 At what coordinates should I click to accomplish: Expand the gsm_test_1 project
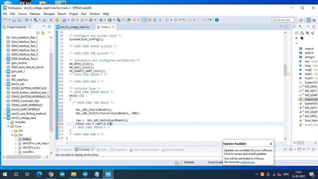coord(4,72)
